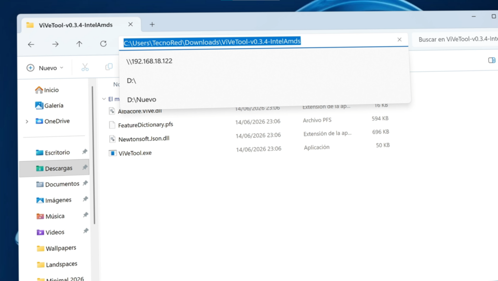Unpin Imágenes using its pin icon
The image size is (498, 281).
(x=85, y=199)
